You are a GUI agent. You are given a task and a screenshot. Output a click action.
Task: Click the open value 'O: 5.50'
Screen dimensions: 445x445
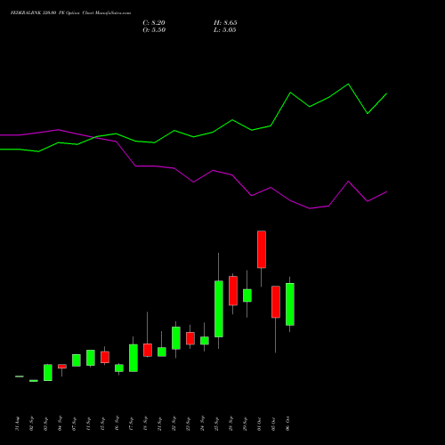point(154,30)
